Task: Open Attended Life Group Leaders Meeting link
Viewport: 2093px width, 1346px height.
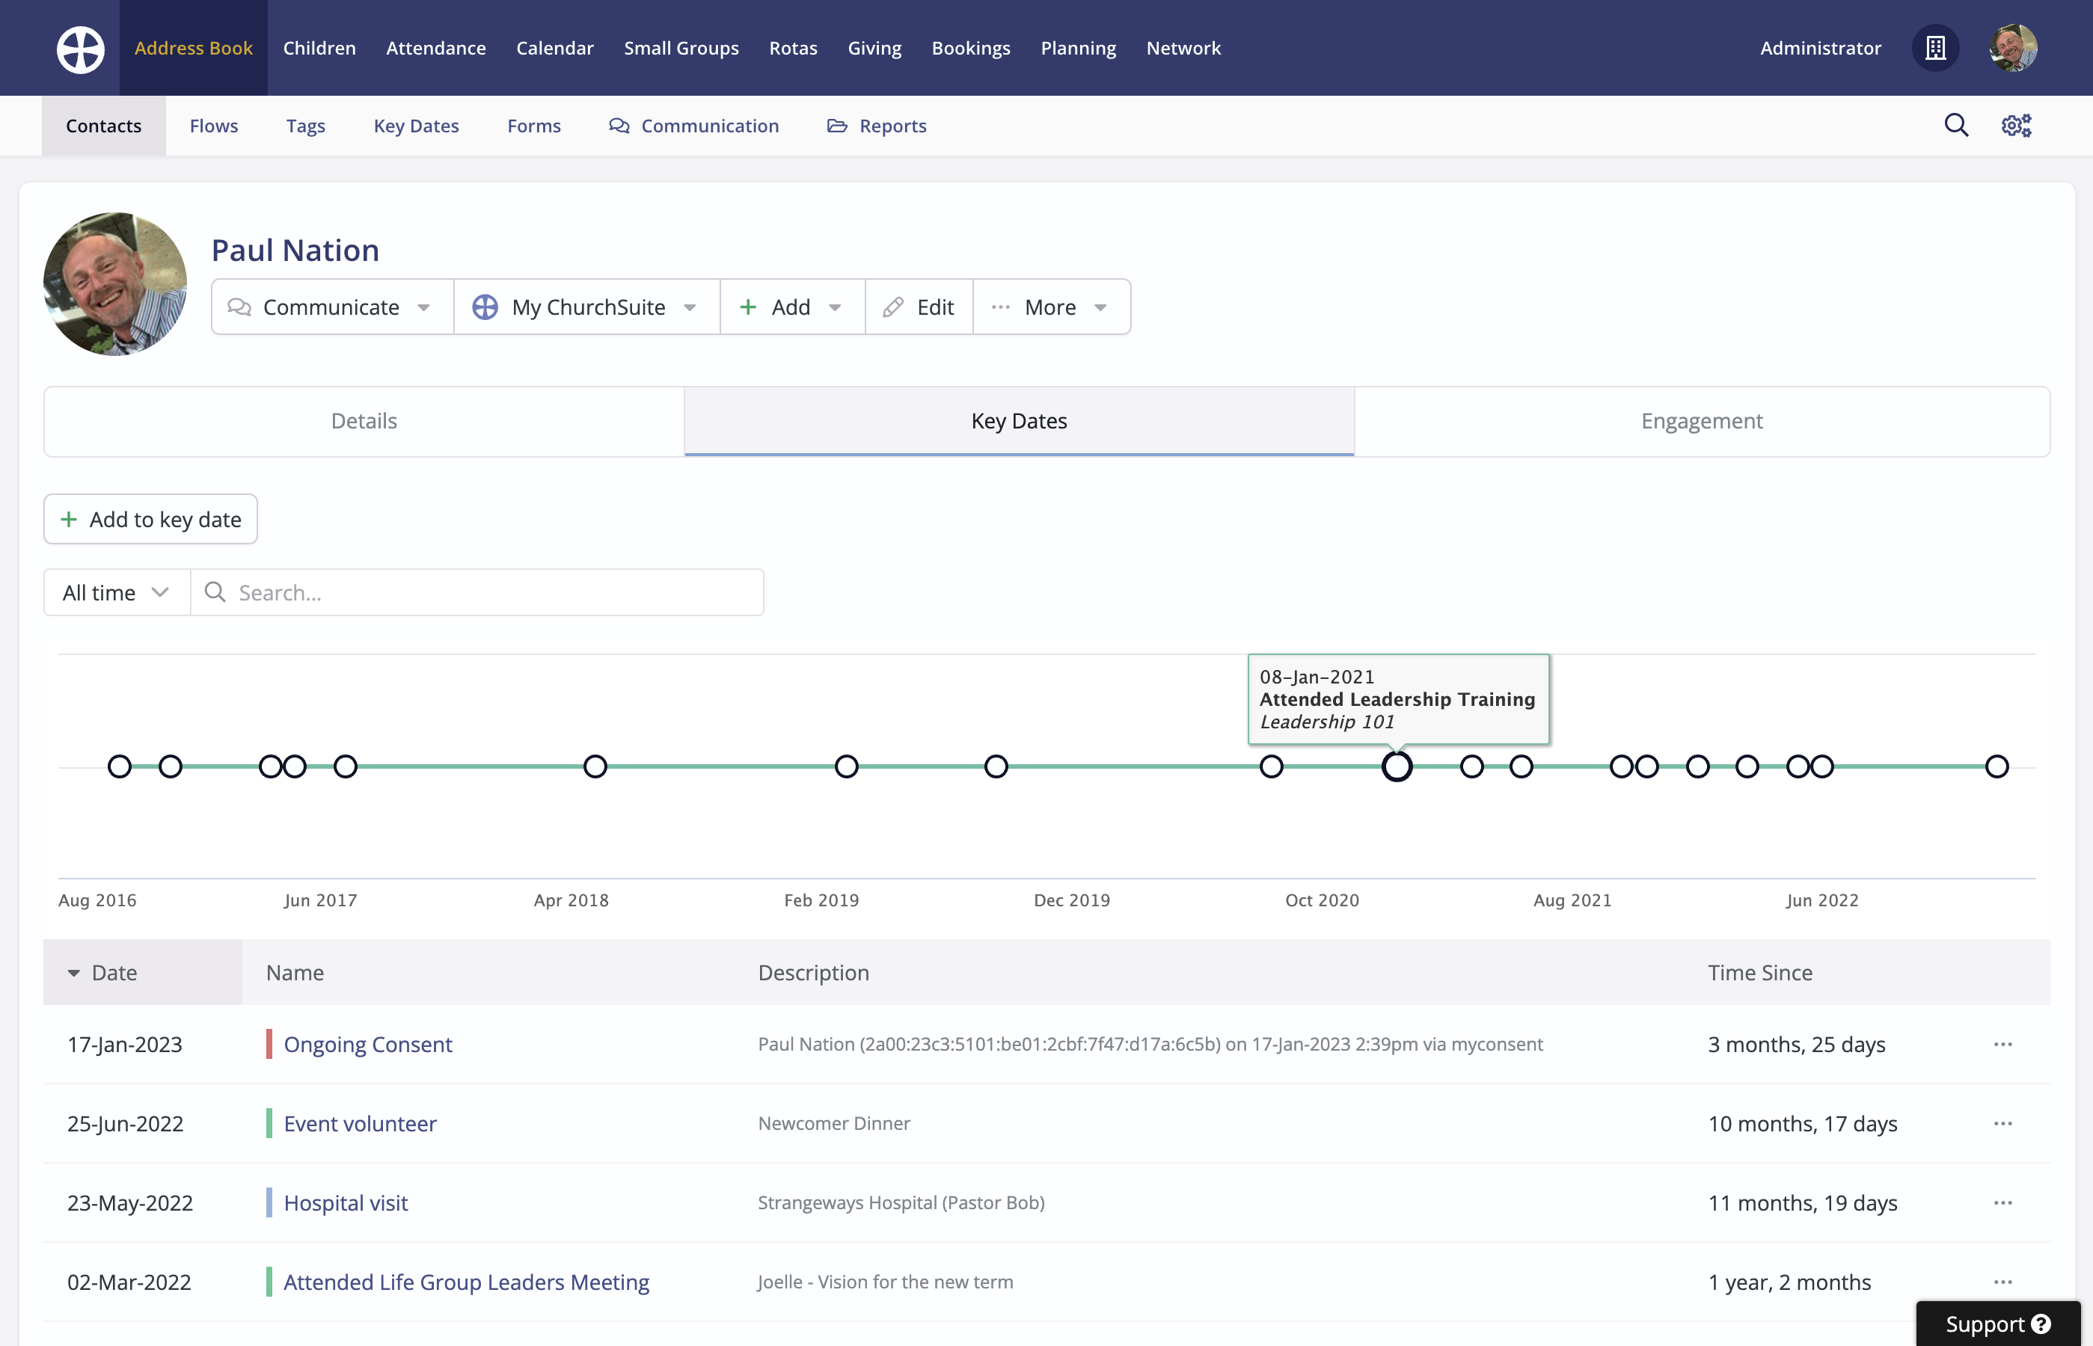Action: [x=466, y=1282]
